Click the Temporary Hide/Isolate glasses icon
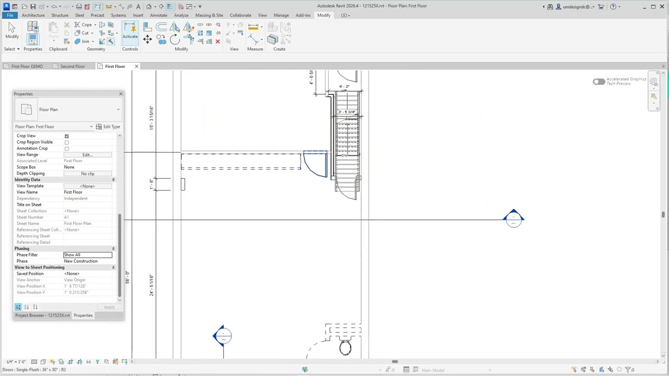 point(88,361)
